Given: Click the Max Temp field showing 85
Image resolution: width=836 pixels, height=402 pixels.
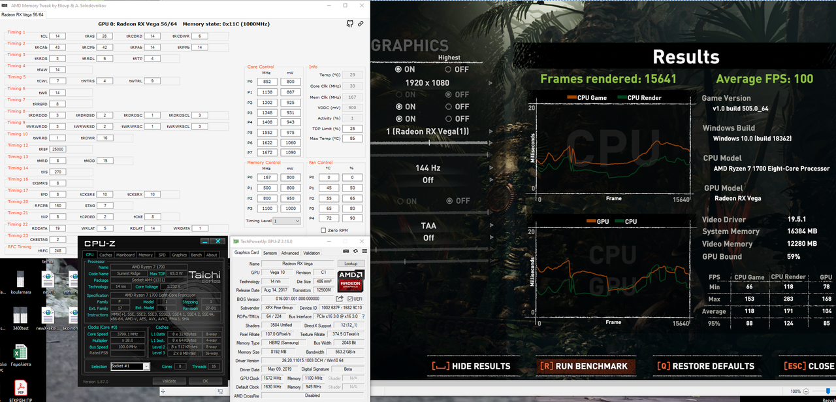Looking at the screenshot, I should [353, 138].
